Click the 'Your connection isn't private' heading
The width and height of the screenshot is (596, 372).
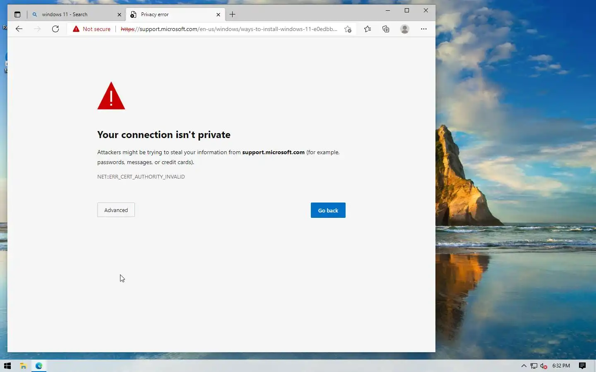164,135
